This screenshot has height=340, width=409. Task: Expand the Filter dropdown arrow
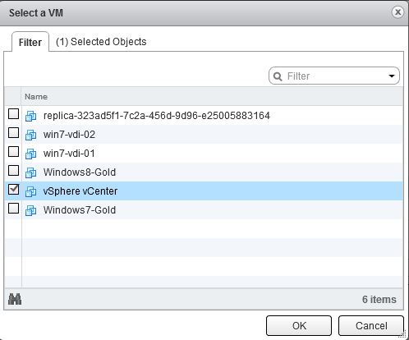tap(392, 76)
